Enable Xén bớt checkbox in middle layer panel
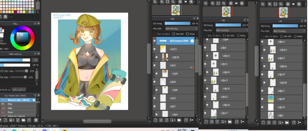This screenshot has width=308, height=131. click(x=224, y=36)
